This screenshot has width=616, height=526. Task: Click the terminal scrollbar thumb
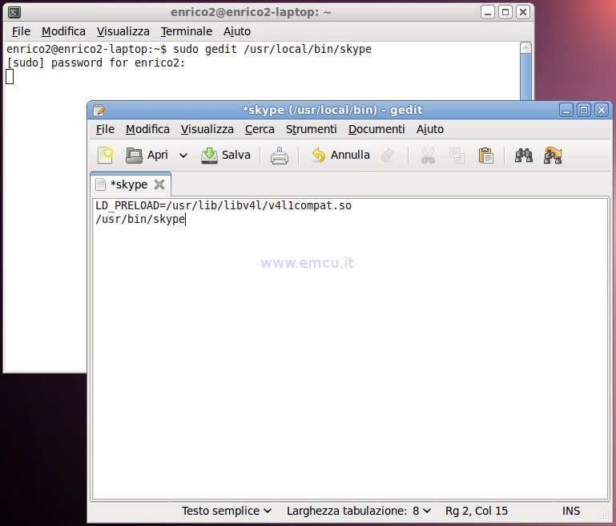point(525,77)
